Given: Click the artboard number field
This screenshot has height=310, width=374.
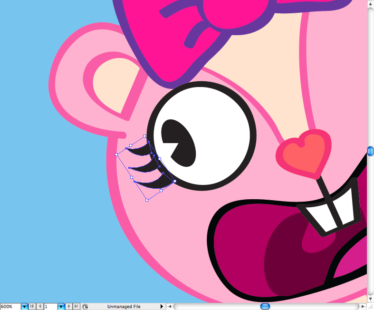Looking at the screenshot, I should [50, 307].
